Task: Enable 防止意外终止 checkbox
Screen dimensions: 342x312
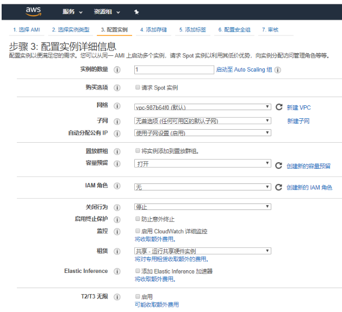Action: point(138,219)
